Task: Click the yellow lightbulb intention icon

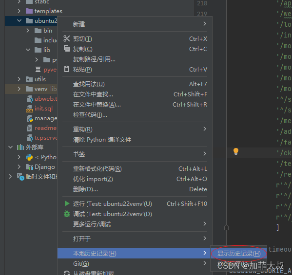Action: 236,151
